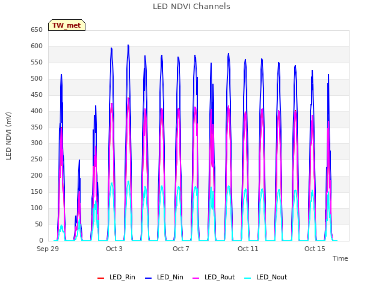The height and width of the screenshot is (289, 385).
Task: Click the short LED_Nin peak near 250 mV
Action: [79, 160]
